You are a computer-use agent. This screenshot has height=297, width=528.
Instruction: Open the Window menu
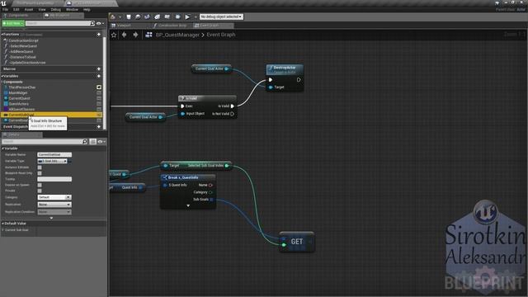coord(72,9)
